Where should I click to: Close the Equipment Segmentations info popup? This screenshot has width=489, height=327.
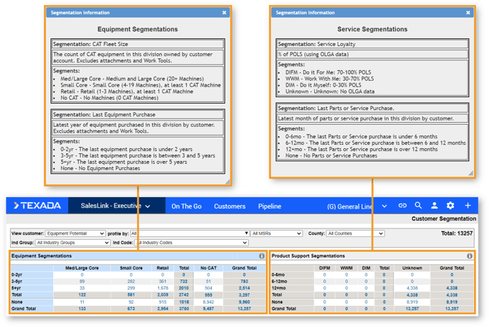coord(224,13)
